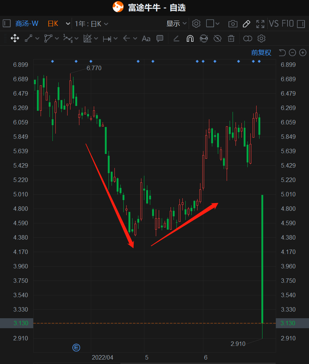Select the 商汤-W stock tab
This screenshot has width=309, height=364.
(27, 24)
